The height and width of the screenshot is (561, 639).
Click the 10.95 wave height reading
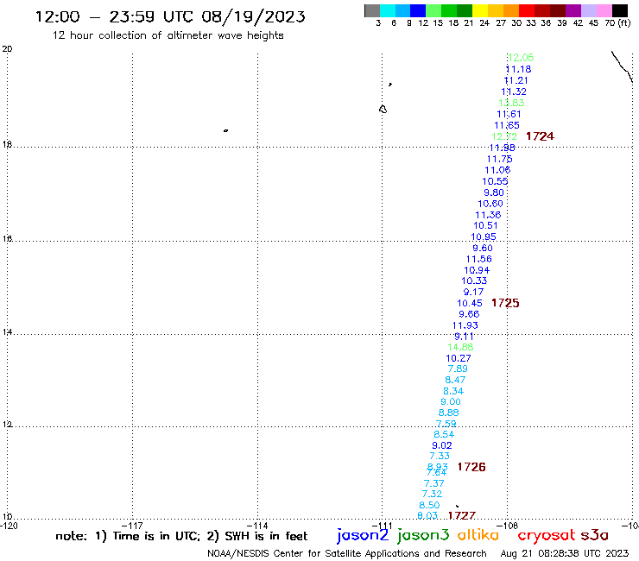(x=484, y=236)
